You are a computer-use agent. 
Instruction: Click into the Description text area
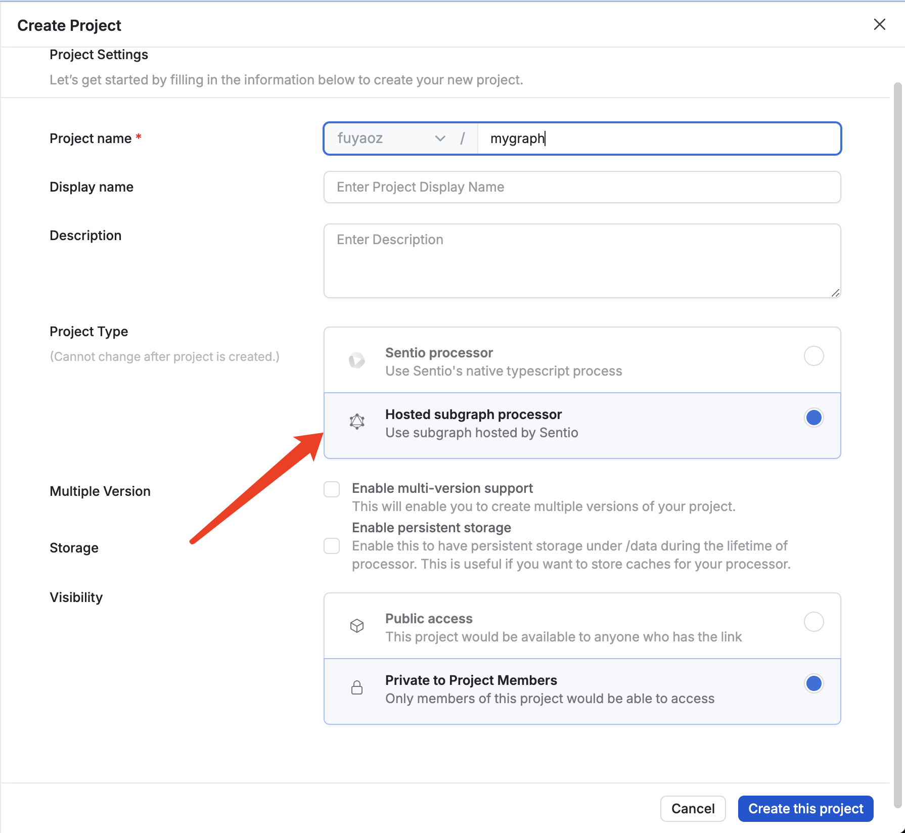pyautogui.click(x=582, y=261)
